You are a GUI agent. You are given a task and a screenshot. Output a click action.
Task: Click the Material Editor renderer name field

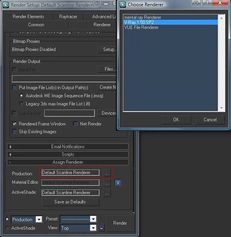(x=70, y=183)
